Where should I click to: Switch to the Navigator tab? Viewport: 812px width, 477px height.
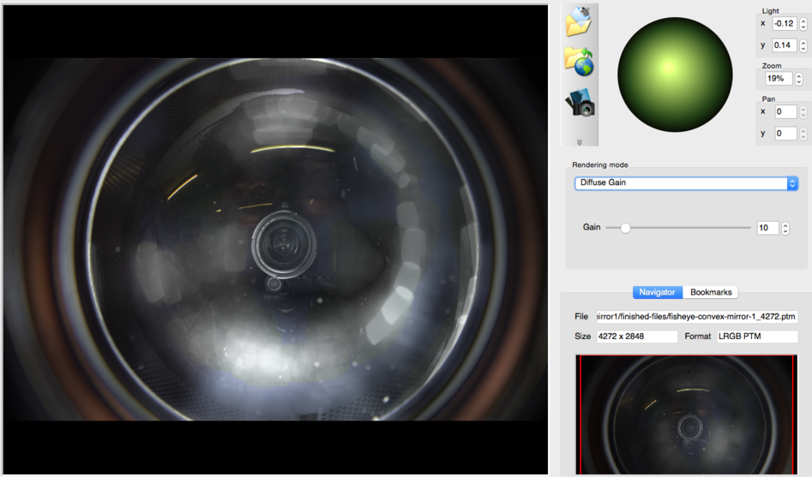657,292
